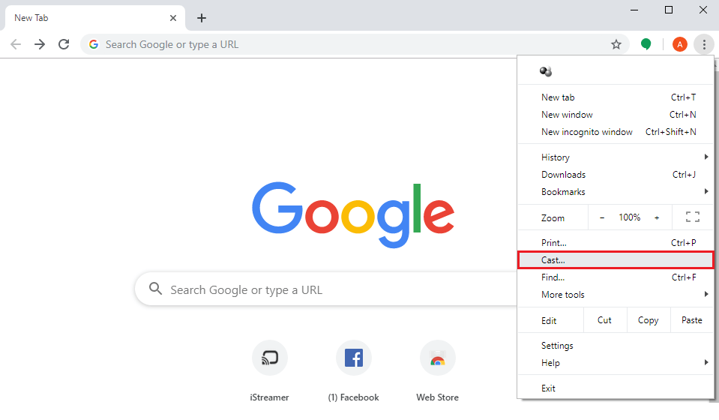The image size is (719, 420).
Task: Close the New Tab tab
Action: 173,18
